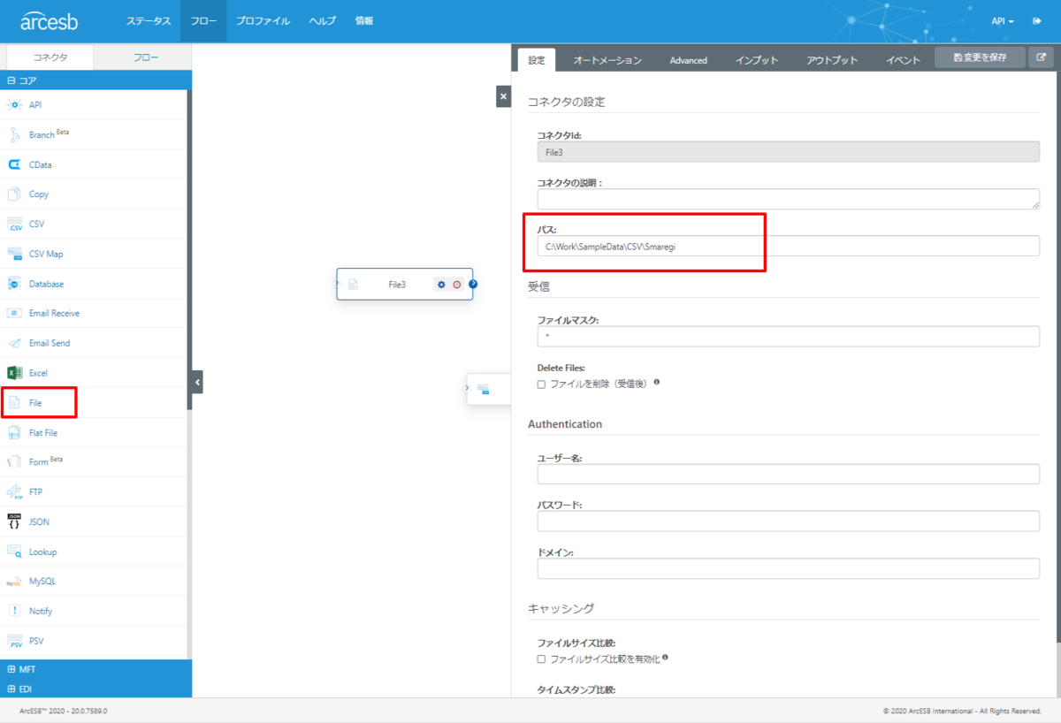
Task: Pick the Excel connector icon
Action: (14, 373)
